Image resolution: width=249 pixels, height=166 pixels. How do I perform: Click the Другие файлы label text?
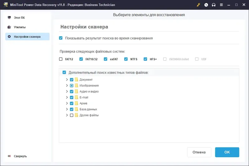[x=89, y=115]
